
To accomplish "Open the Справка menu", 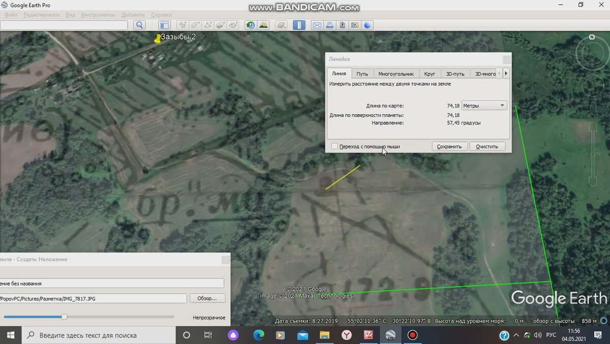I will 161,15.
